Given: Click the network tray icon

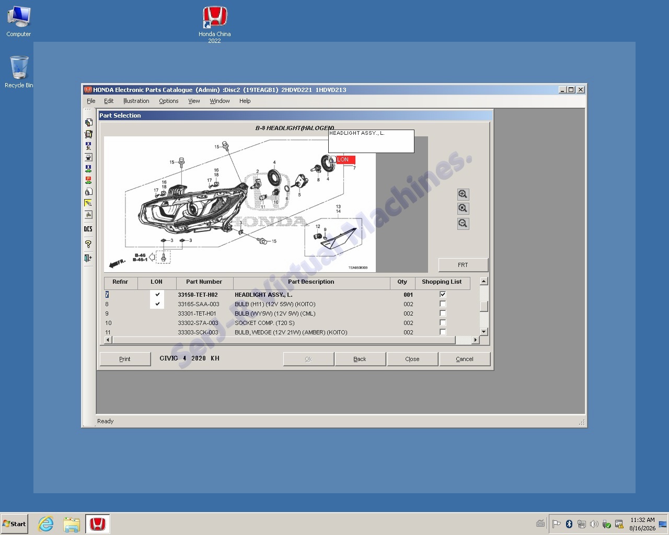Looking at the screenshot, I should (582, 524).
